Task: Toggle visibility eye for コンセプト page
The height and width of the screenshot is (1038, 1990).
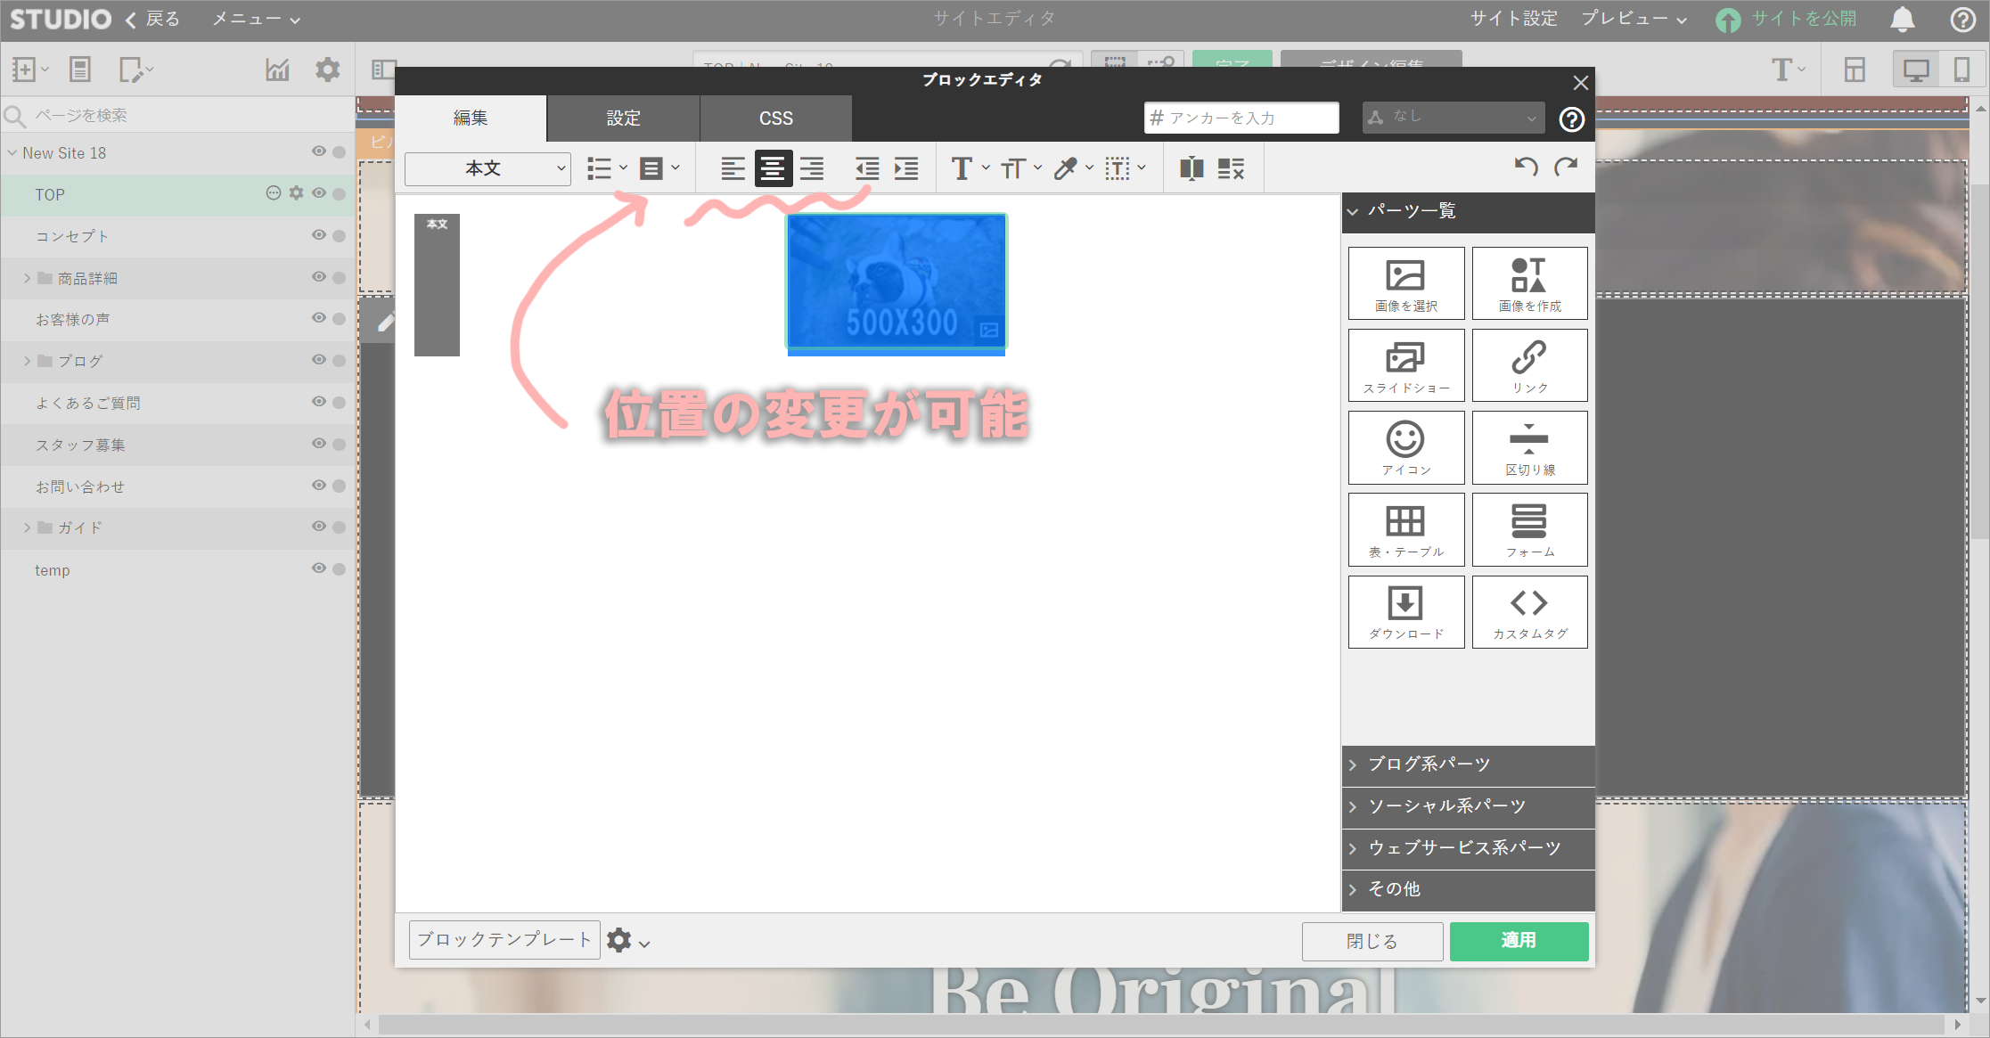Action: pyautogui.click(x=318, y=235)
